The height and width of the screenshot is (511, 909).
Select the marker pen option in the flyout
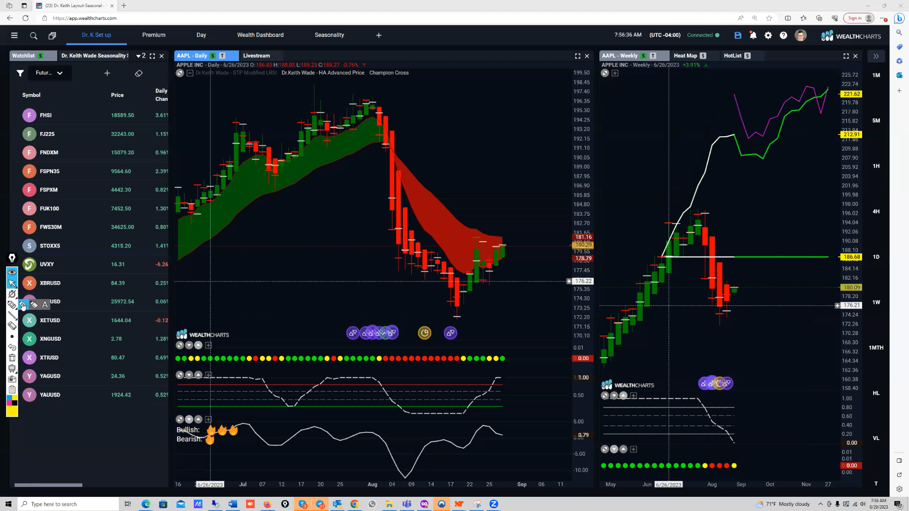click(34, 305)
